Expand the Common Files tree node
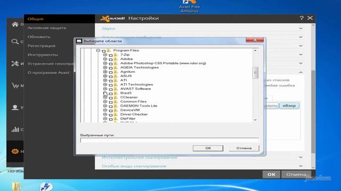The height and width of the screenshot is (191, 341). click(105, 101)
